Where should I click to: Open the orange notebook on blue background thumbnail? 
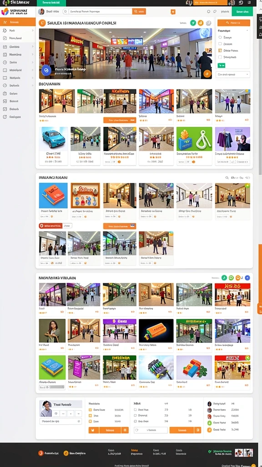(54, 195)
